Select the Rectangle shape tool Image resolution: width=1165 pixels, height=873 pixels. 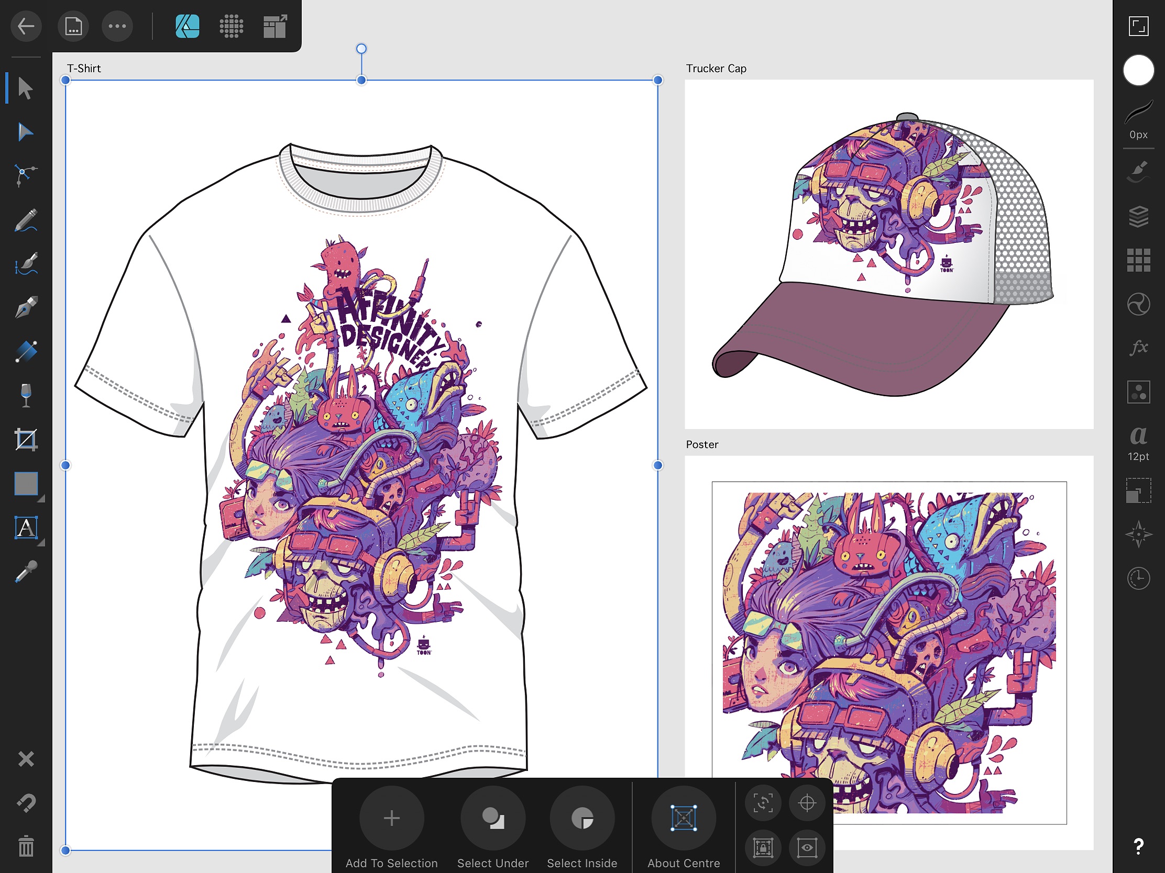pos(26,484)
